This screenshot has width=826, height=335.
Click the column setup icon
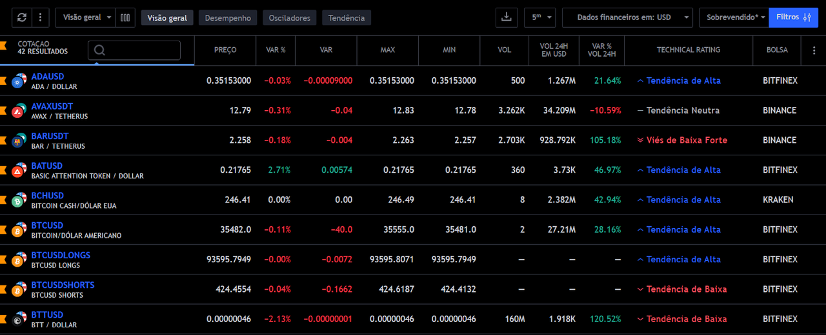click(x=125, y=17)
